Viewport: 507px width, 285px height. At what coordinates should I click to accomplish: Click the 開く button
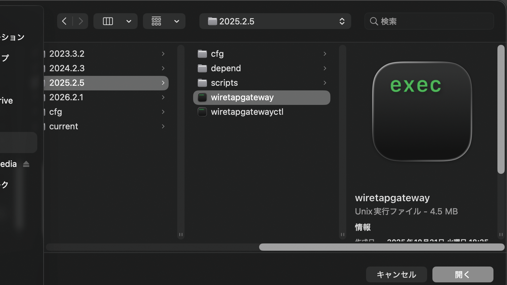click(462, 274)
